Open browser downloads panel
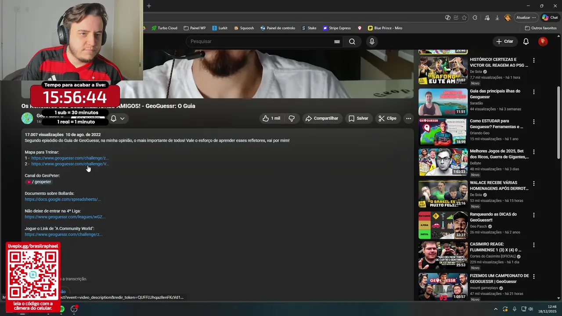The width and height of the screenshot is (562, 316). pos(497,18)
